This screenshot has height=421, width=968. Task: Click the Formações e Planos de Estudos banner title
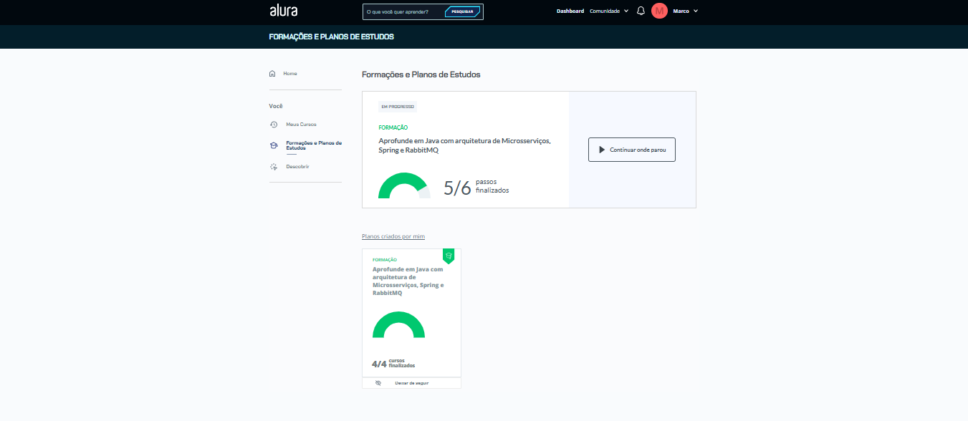[x=331, y=37]
